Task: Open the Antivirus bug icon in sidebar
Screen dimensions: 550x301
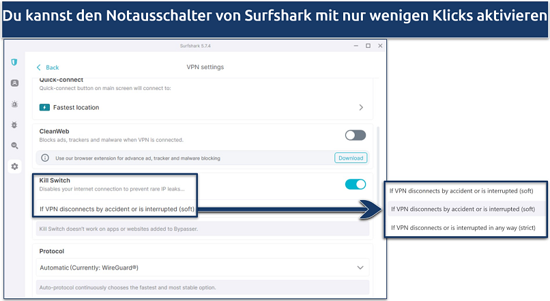Action: (x=14, y=125)
